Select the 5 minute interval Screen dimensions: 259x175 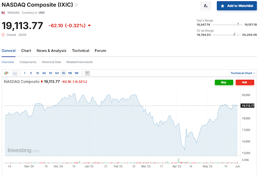[x=31, y=73]
